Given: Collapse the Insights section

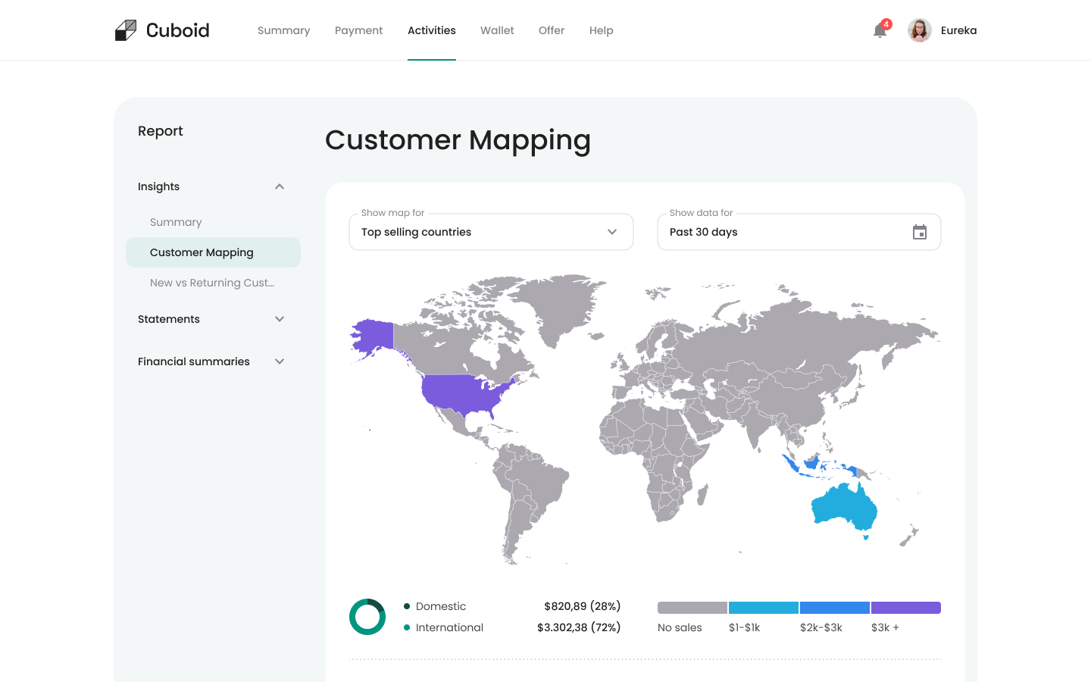Looking at the screenshot, I should point(279,186).
